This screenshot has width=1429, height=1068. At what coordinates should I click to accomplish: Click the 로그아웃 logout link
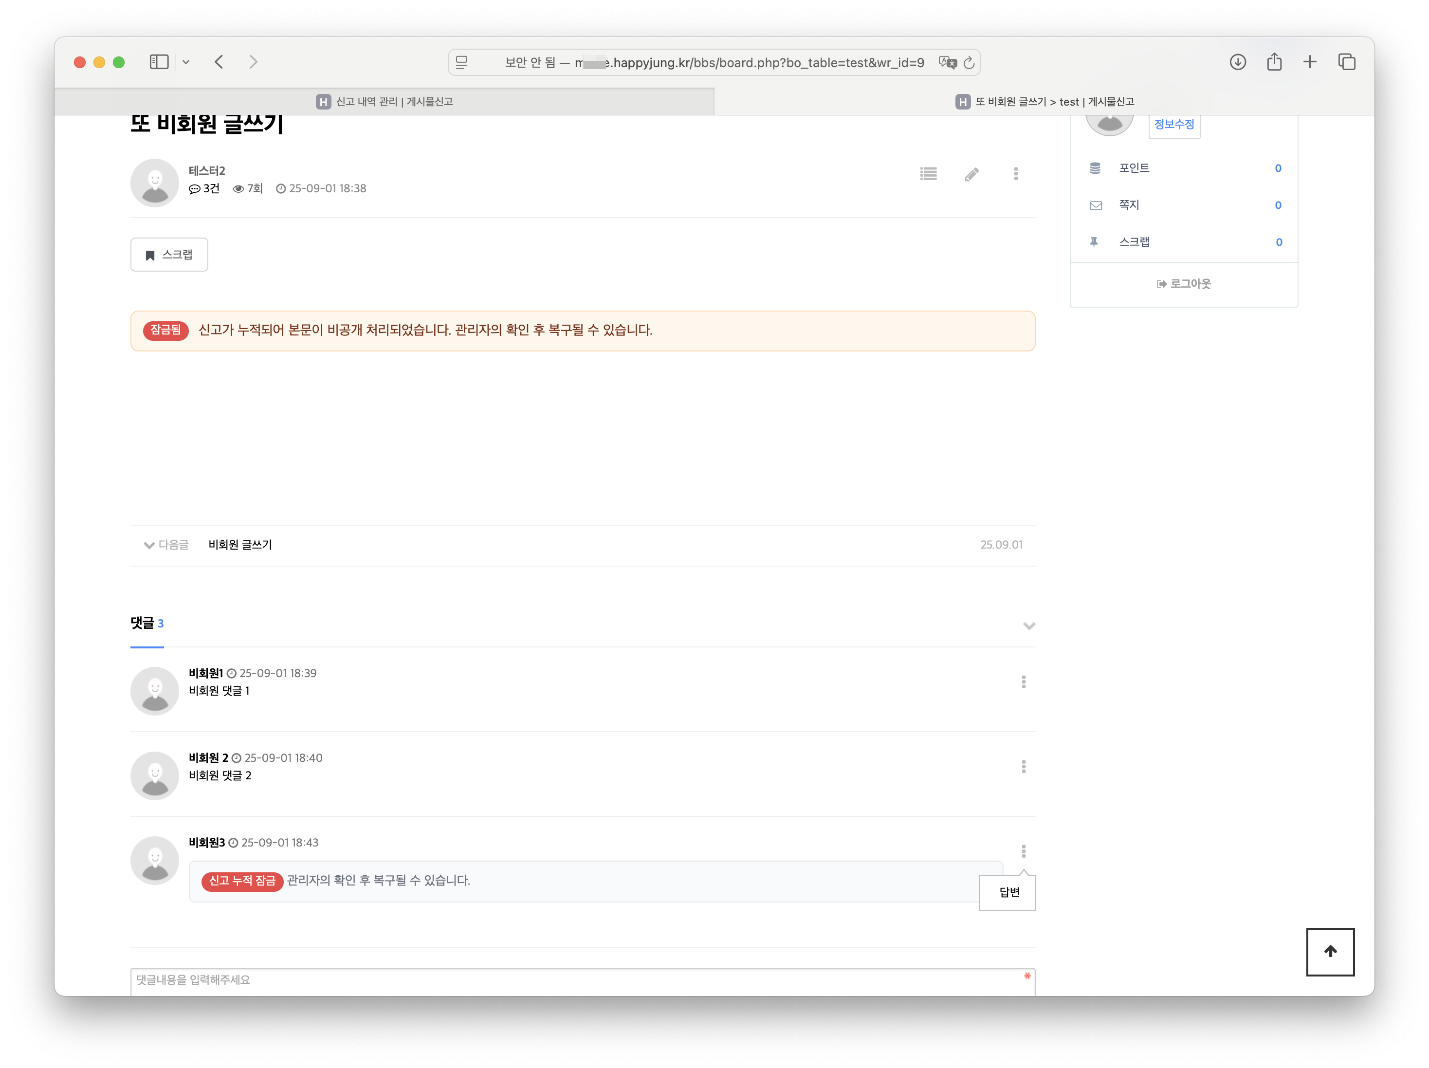(1184, 284)
